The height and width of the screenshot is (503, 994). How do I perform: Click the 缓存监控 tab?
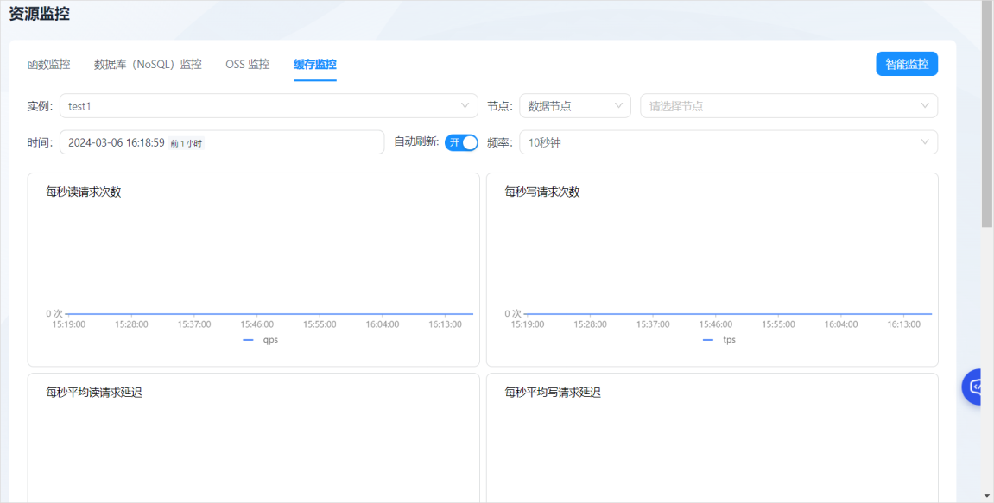[x=315, y=64]
